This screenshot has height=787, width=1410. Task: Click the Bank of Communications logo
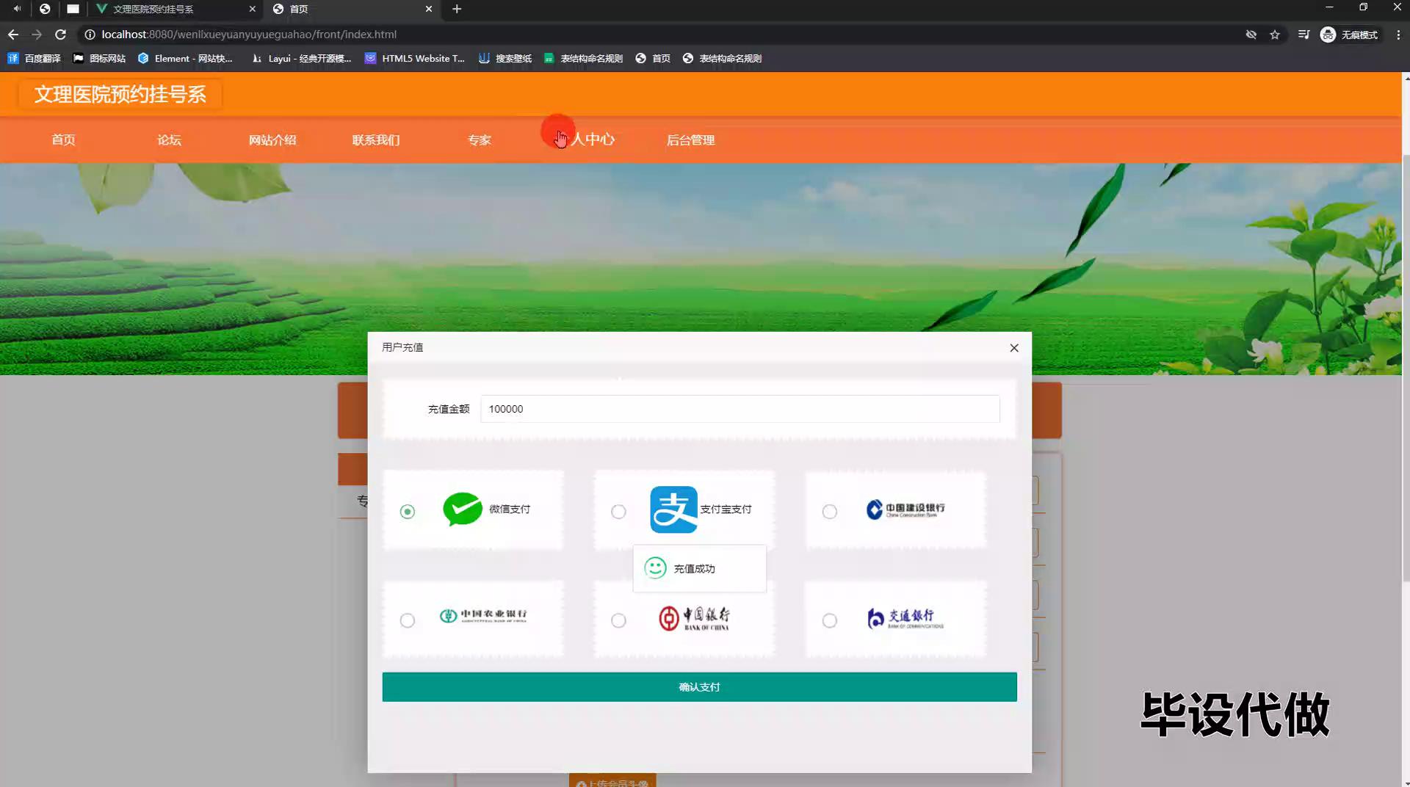click(x=905, y=618)
